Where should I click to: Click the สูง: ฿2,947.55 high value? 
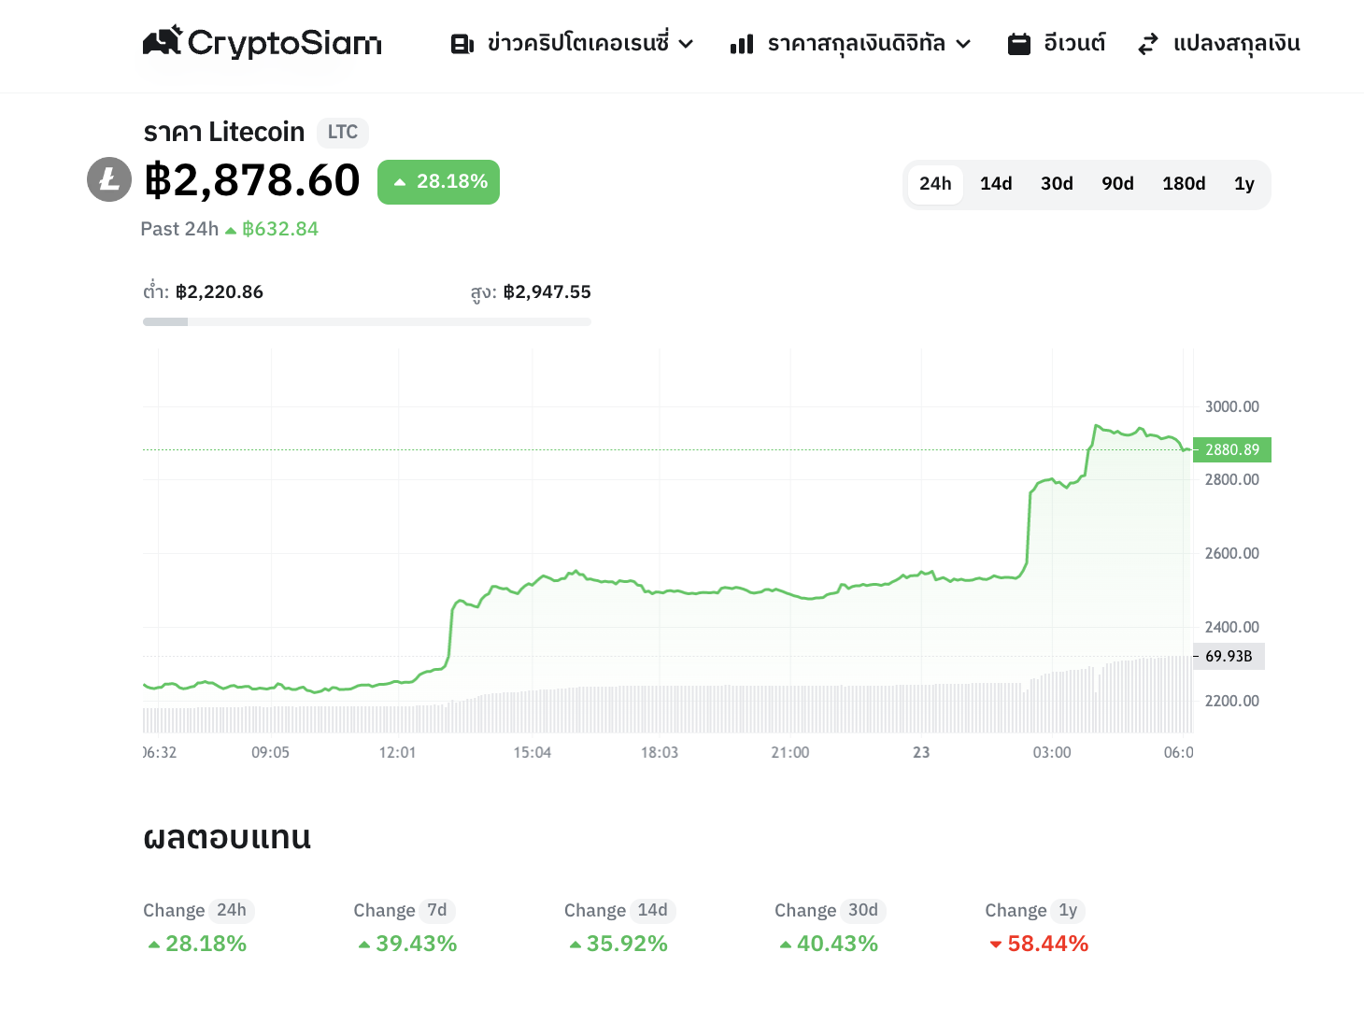point(531,291)
